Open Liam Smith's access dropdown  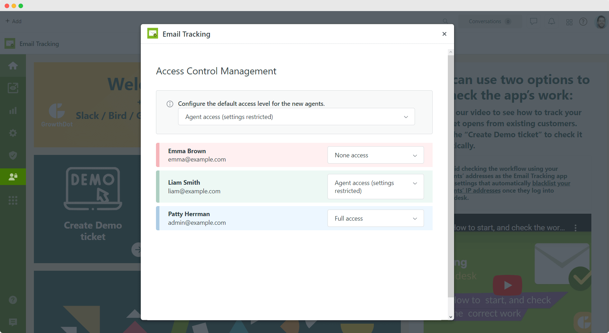tap(376, 187)
